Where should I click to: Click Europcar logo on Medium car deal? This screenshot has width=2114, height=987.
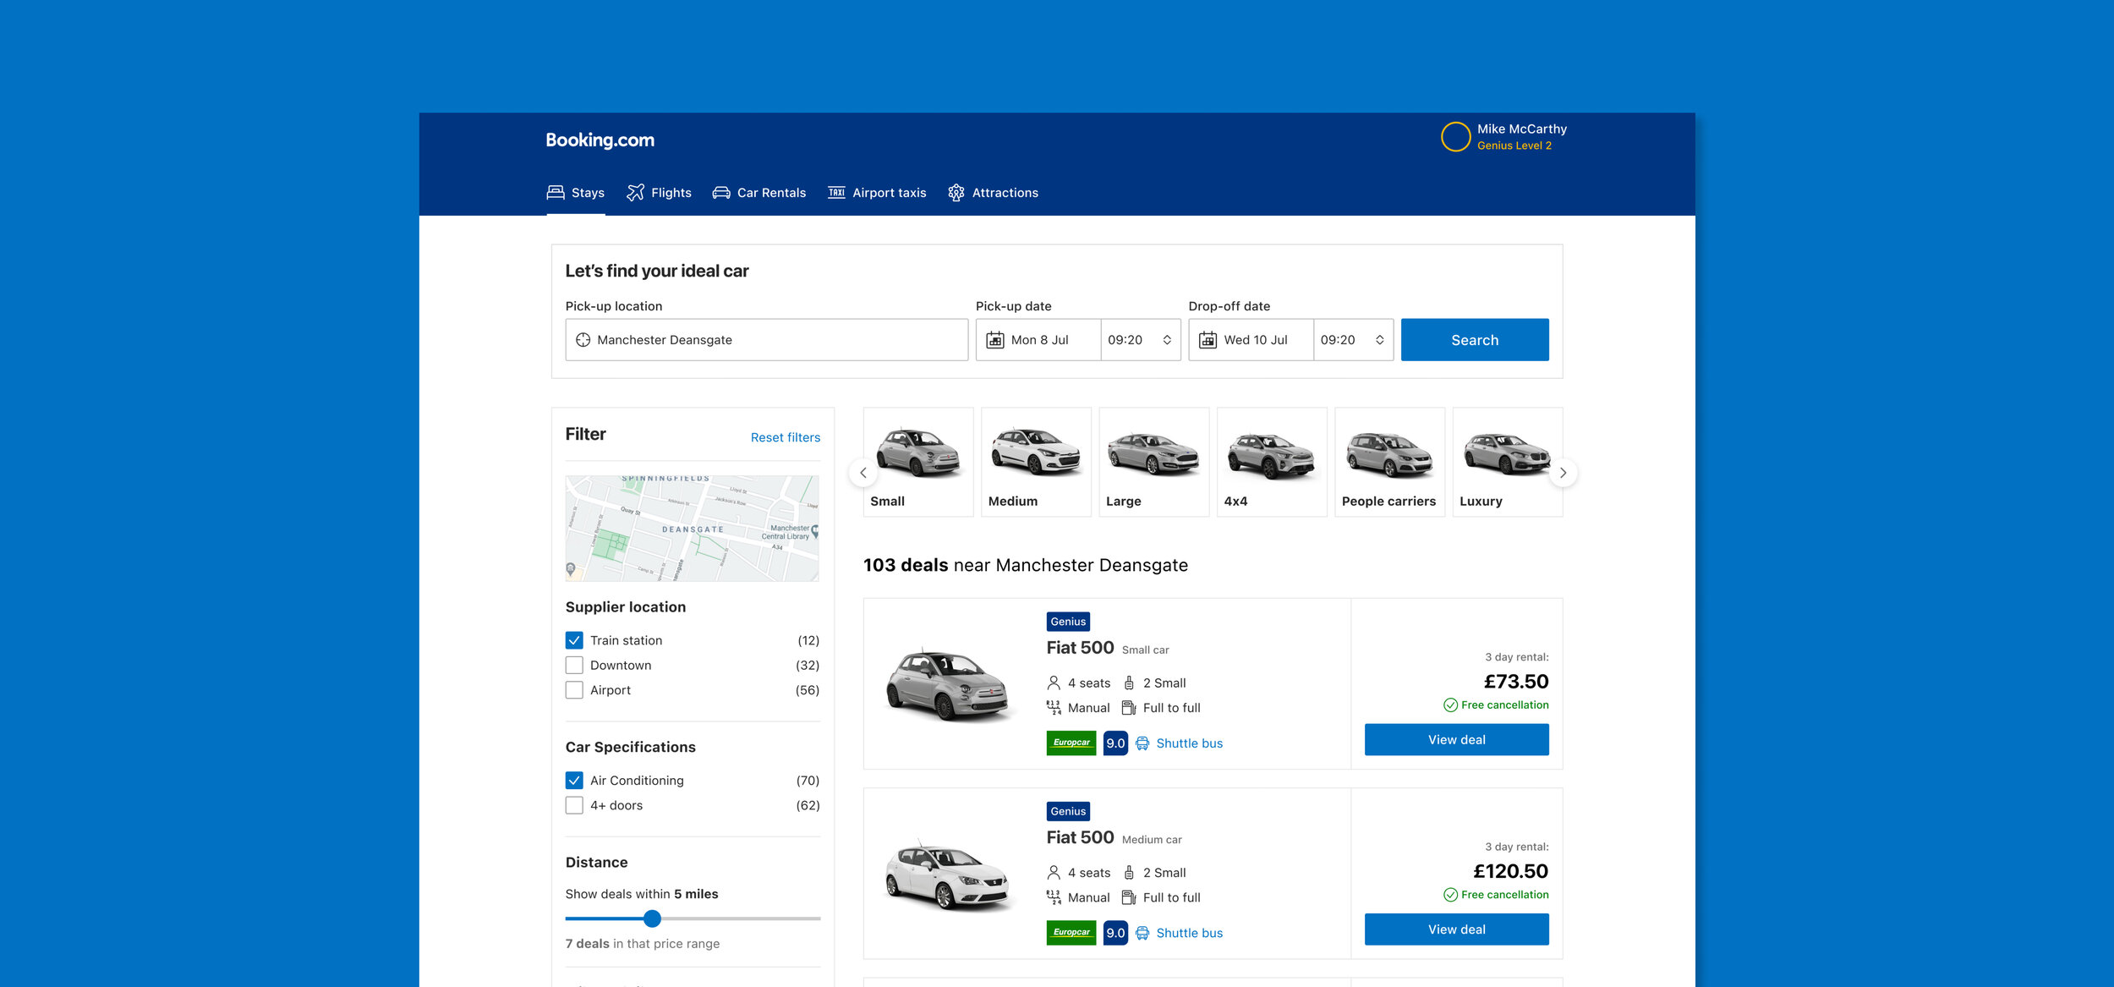[x=1071, y=932]
